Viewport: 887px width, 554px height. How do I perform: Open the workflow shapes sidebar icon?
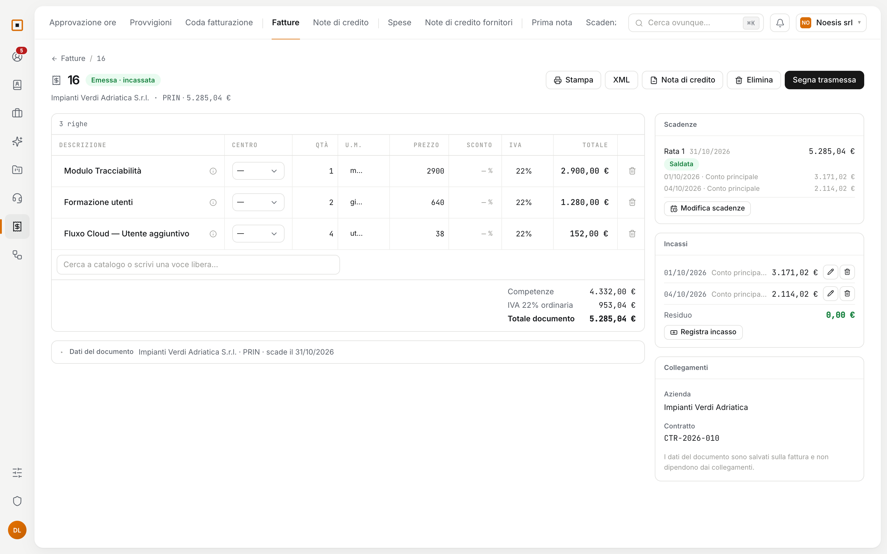click(17, 255)
